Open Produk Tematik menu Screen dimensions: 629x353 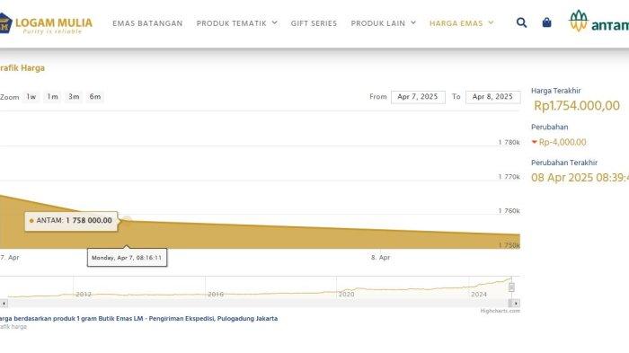pyautogui.click(x=232, y=23)
